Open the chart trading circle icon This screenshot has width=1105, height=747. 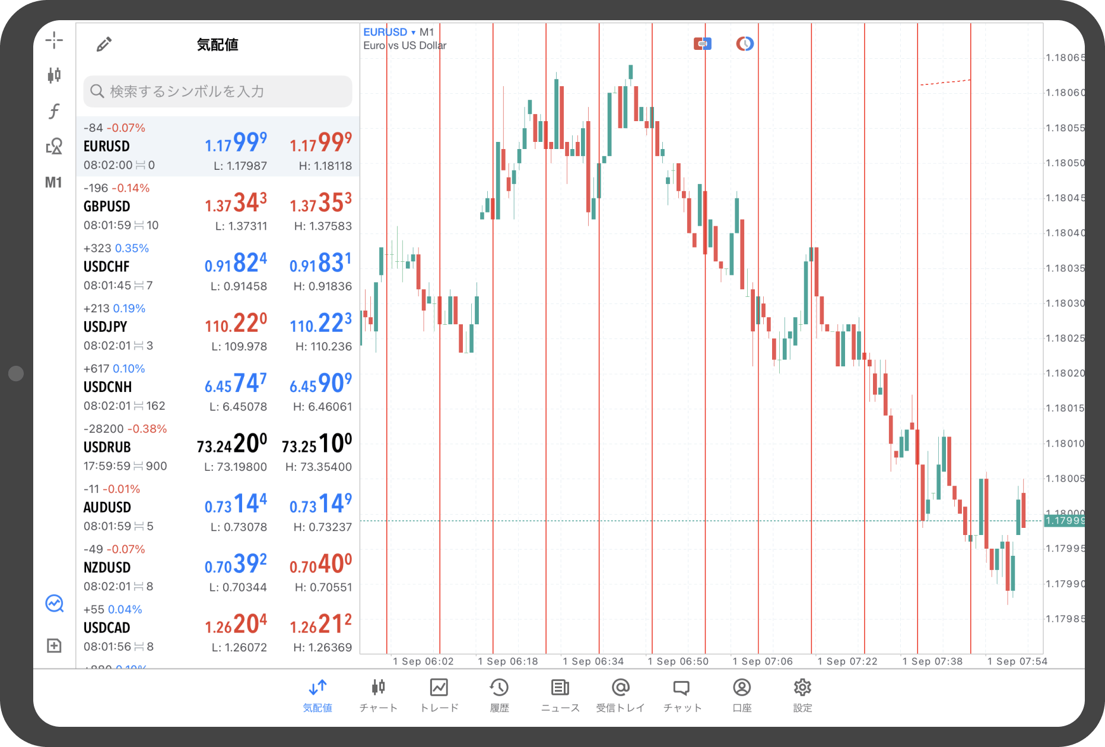(x=54, y=603)
